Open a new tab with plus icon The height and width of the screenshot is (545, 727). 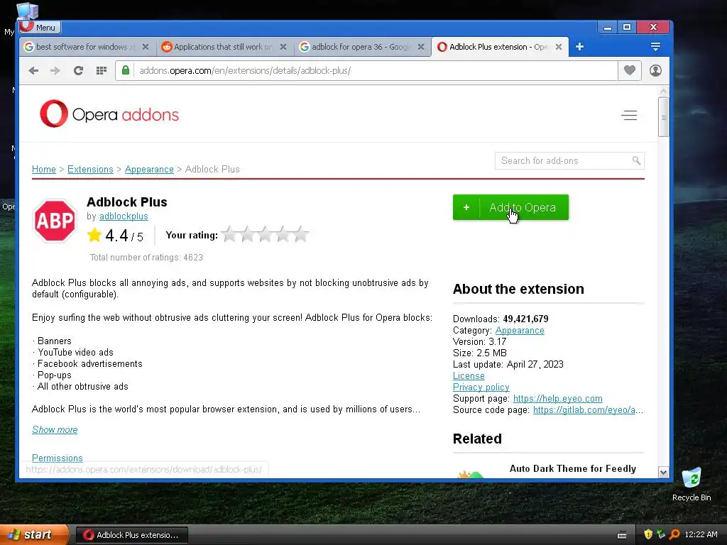coord(579,47)
